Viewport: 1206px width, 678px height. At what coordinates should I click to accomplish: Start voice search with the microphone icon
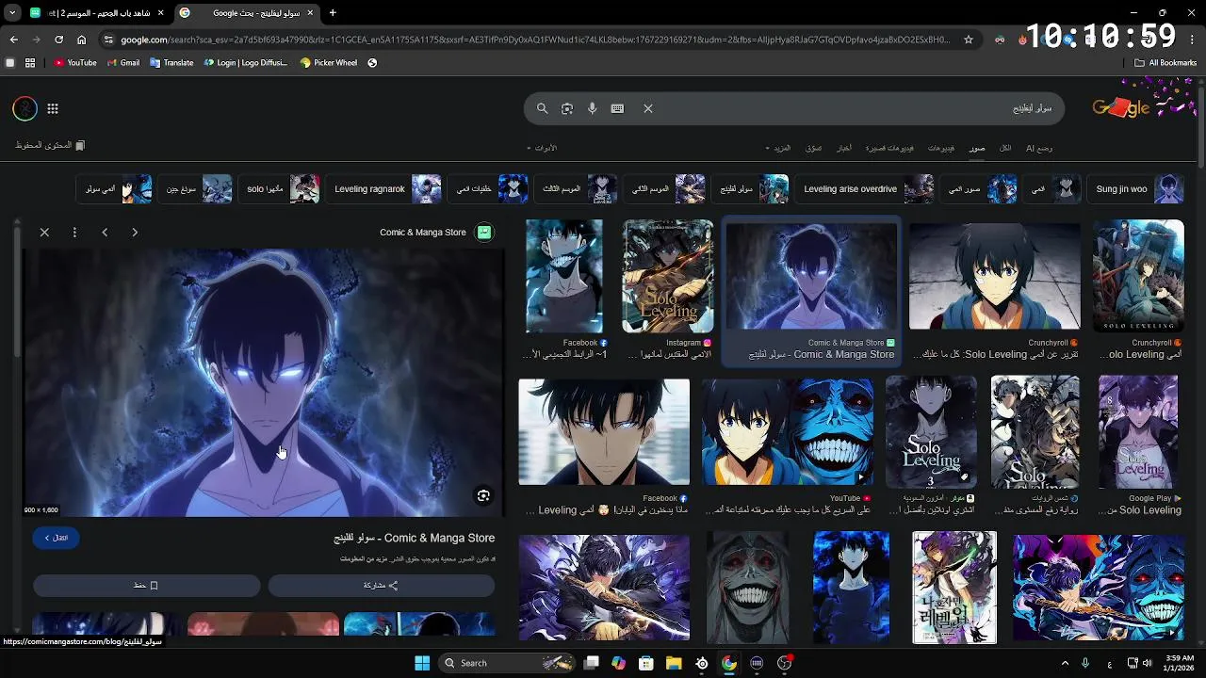click(592, 108)
